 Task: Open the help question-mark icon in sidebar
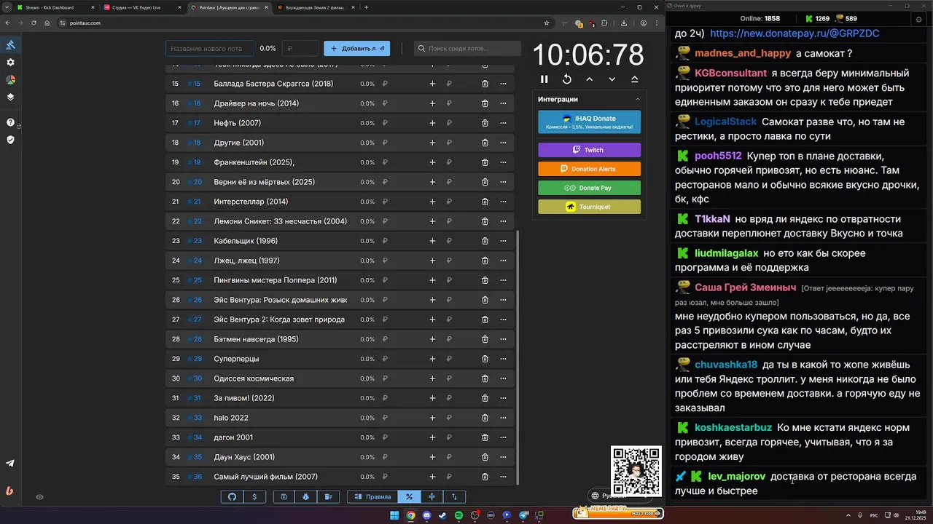10,122
